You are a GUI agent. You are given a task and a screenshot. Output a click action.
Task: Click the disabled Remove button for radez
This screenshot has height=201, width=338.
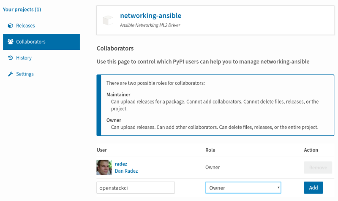pos(318,168)
